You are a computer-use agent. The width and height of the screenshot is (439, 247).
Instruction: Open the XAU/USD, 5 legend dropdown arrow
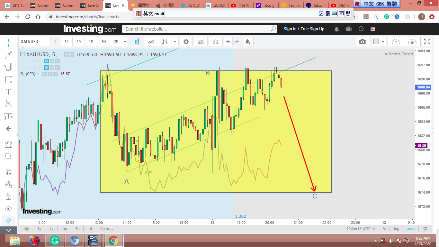click(x=60, y=55)
